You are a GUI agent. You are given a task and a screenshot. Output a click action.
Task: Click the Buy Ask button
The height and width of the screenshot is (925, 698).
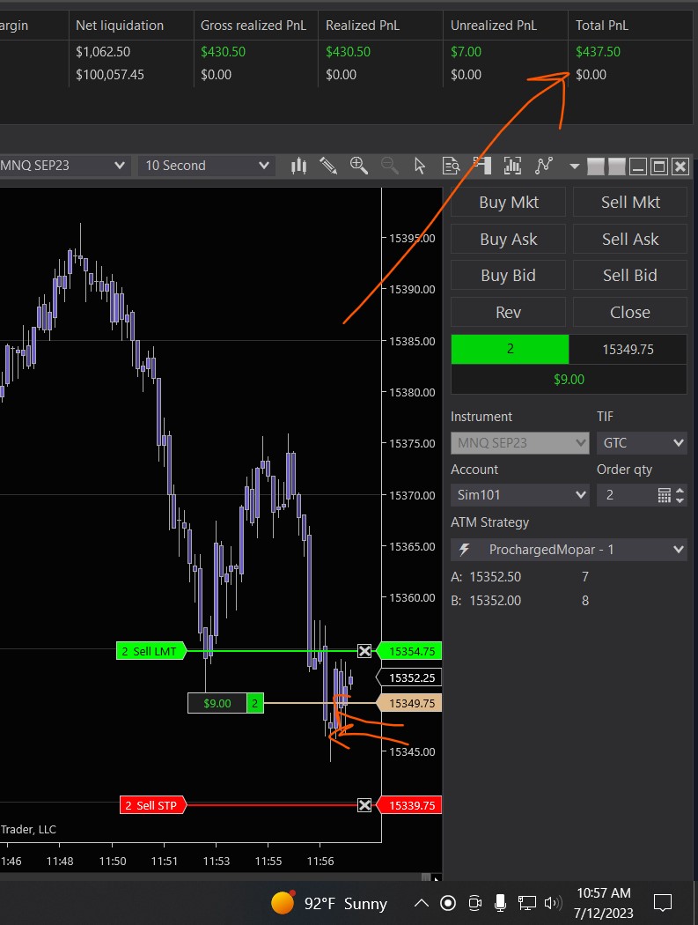[508, 239]
